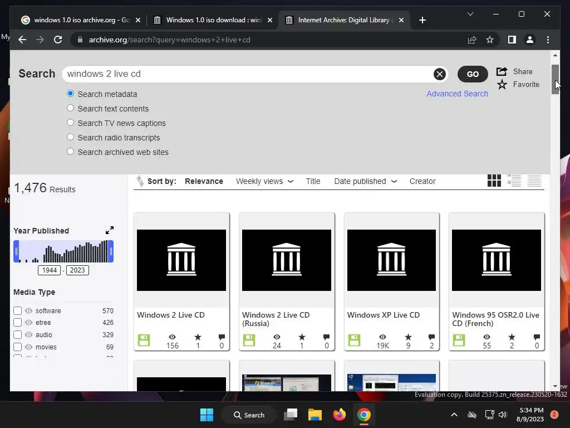This screenshot has width=570, height=428.
Task: Open Chrome three-dot menu
Action: 548,40
